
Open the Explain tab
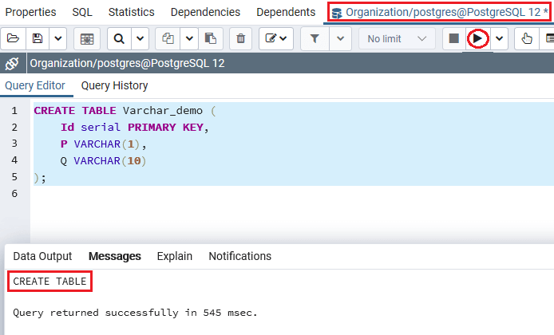[175, 256]
